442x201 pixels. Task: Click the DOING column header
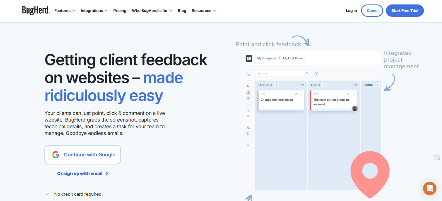pos(368,85)
